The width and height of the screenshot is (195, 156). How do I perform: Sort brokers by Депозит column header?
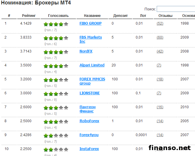121,16
